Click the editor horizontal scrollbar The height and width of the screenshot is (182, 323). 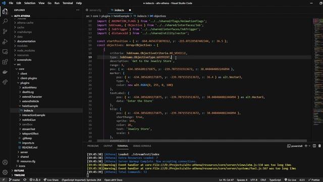(202, 141)
